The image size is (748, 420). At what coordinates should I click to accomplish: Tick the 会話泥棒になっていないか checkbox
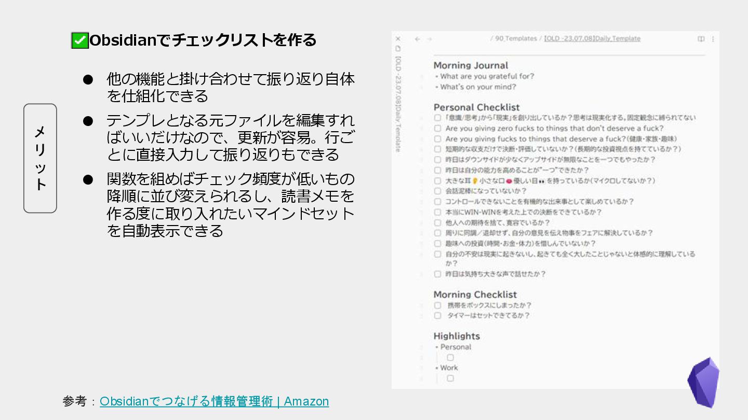pyautogui.click(x=437, y=191)
